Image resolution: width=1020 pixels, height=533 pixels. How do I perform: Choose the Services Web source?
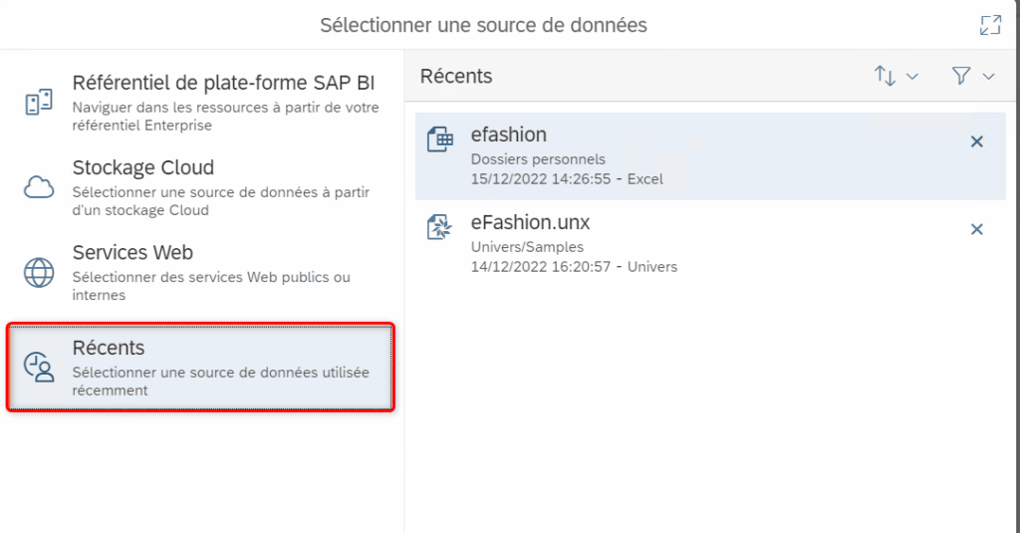point(201,273)
